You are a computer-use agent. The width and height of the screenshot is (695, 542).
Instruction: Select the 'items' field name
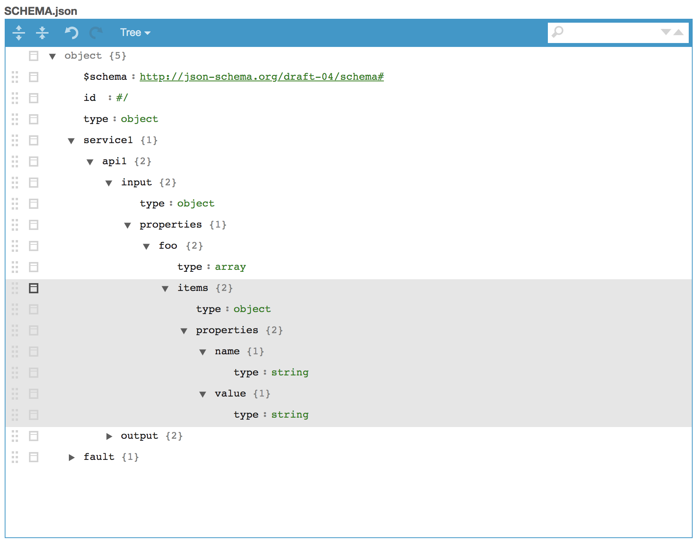tap(193, 288)
